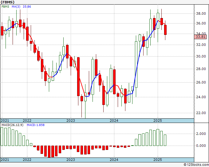
Task: Click the 0.000 MACD axis label
Action: pos(201,146)
